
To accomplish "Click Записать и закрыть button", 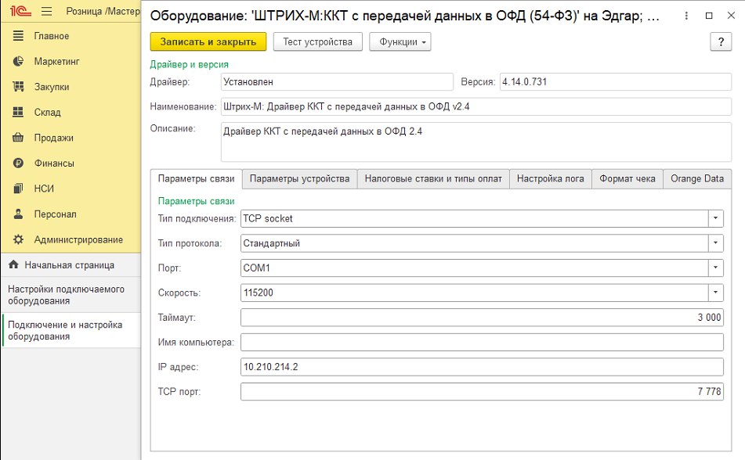I will coord(208,42).
